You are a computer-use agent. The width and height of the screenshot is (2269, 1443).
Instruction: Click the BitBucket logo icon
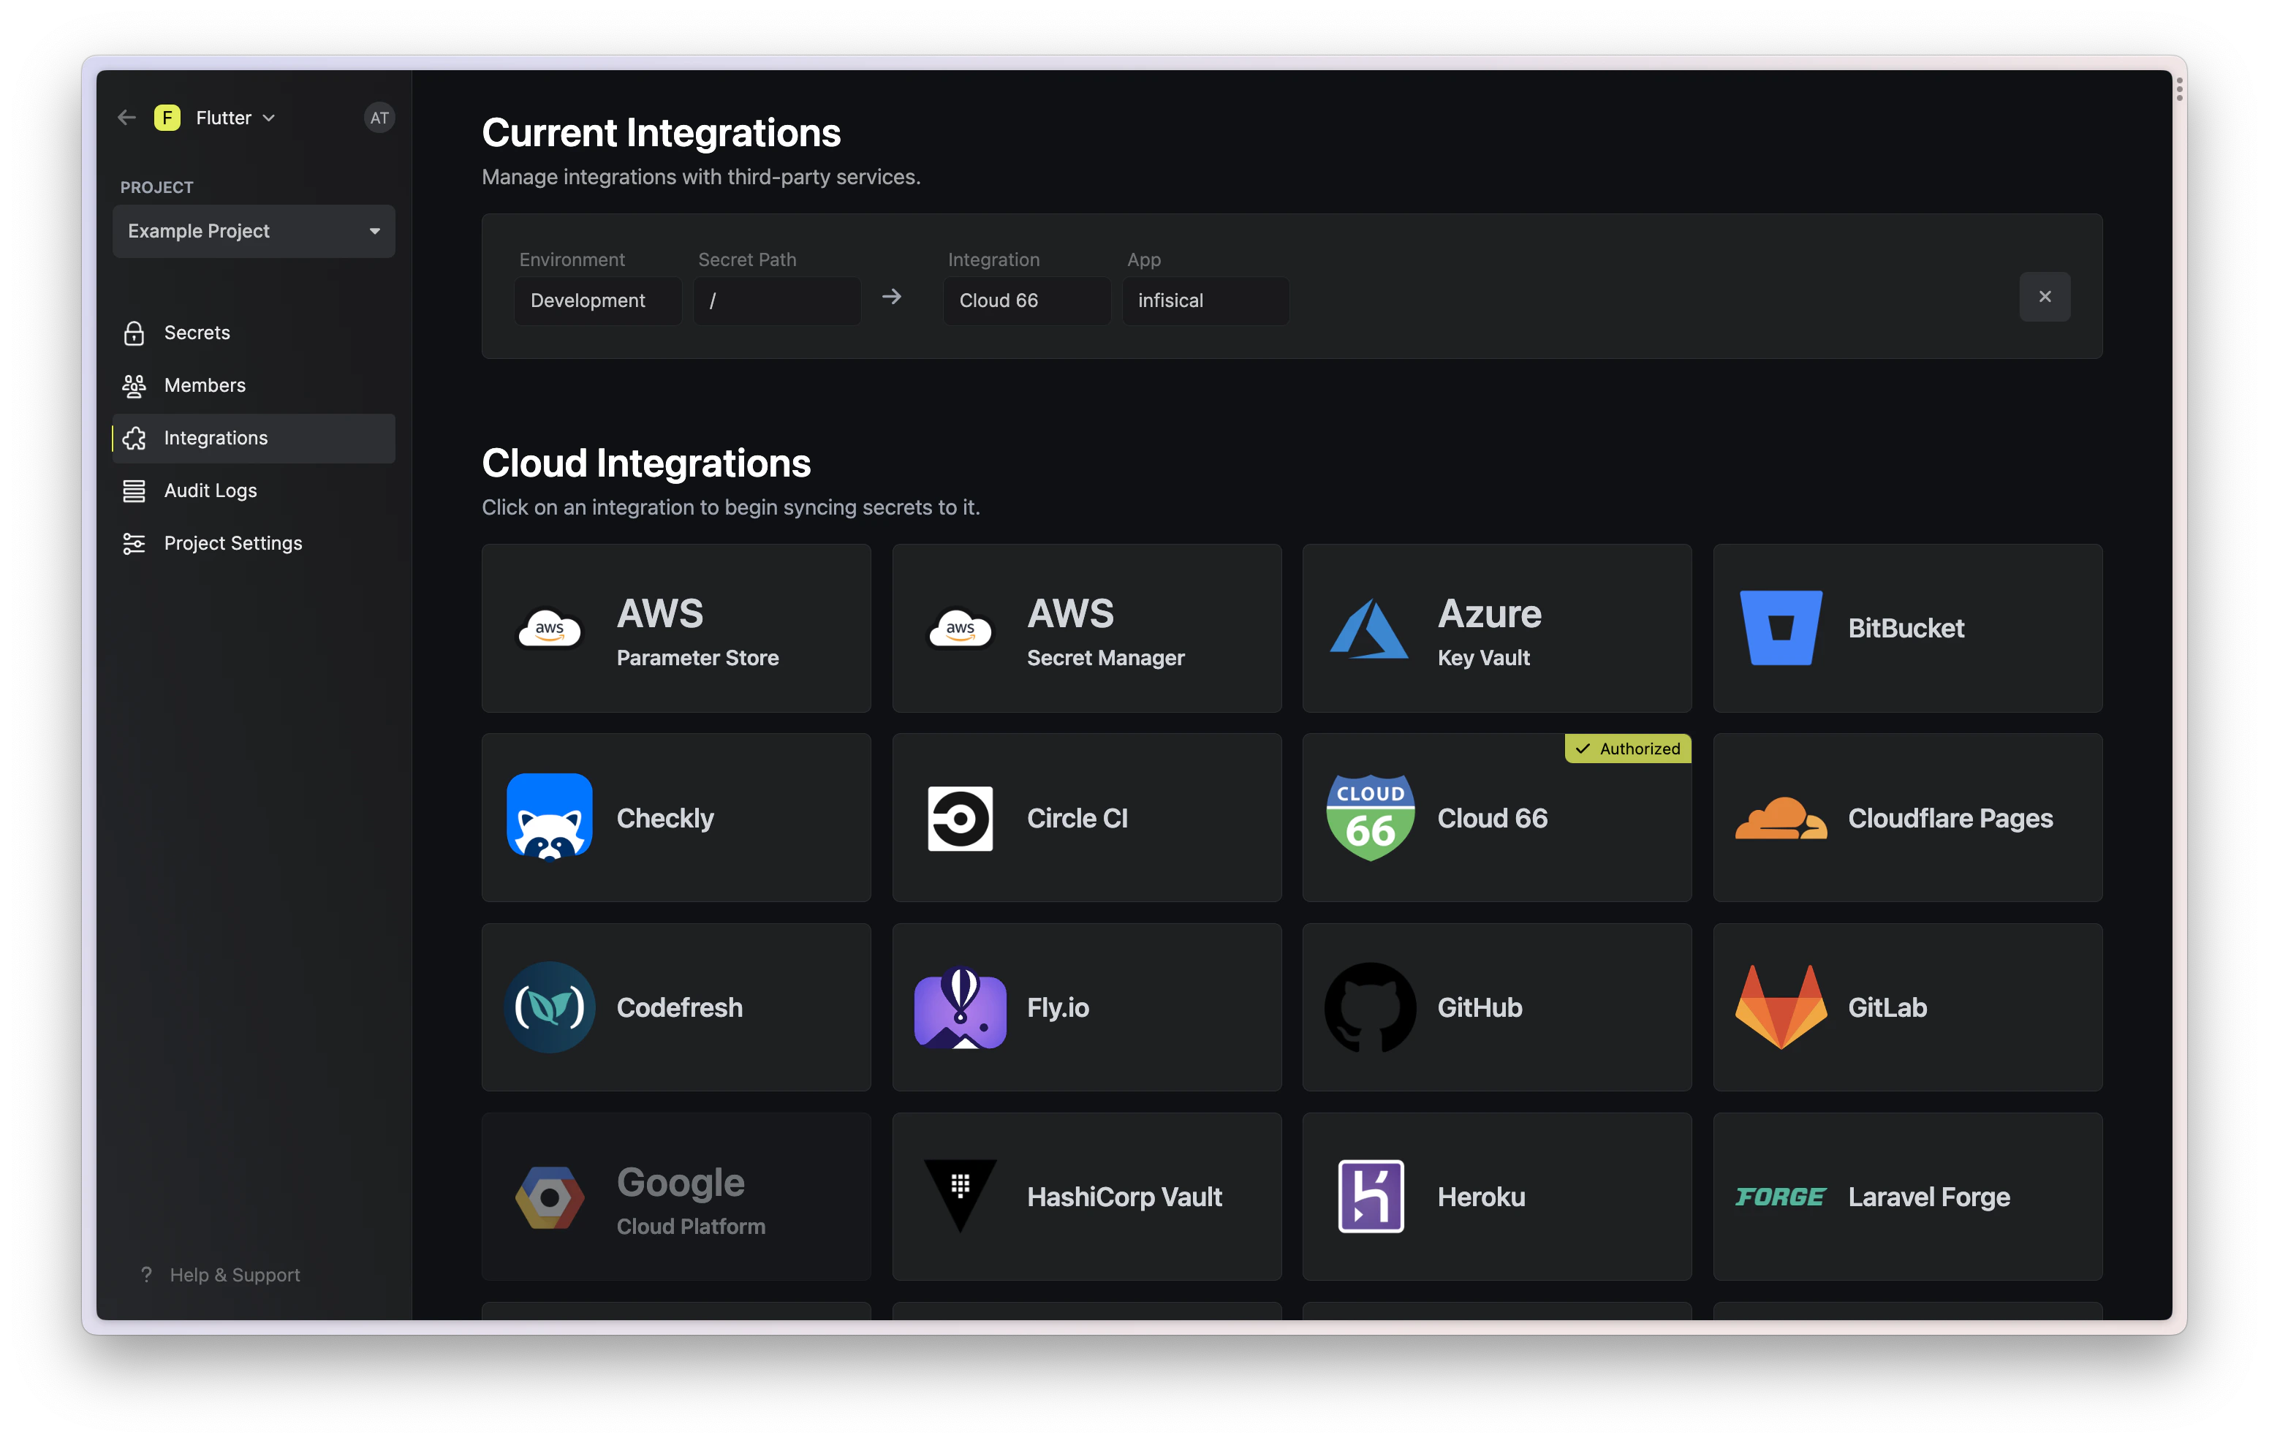point(1781,628)
